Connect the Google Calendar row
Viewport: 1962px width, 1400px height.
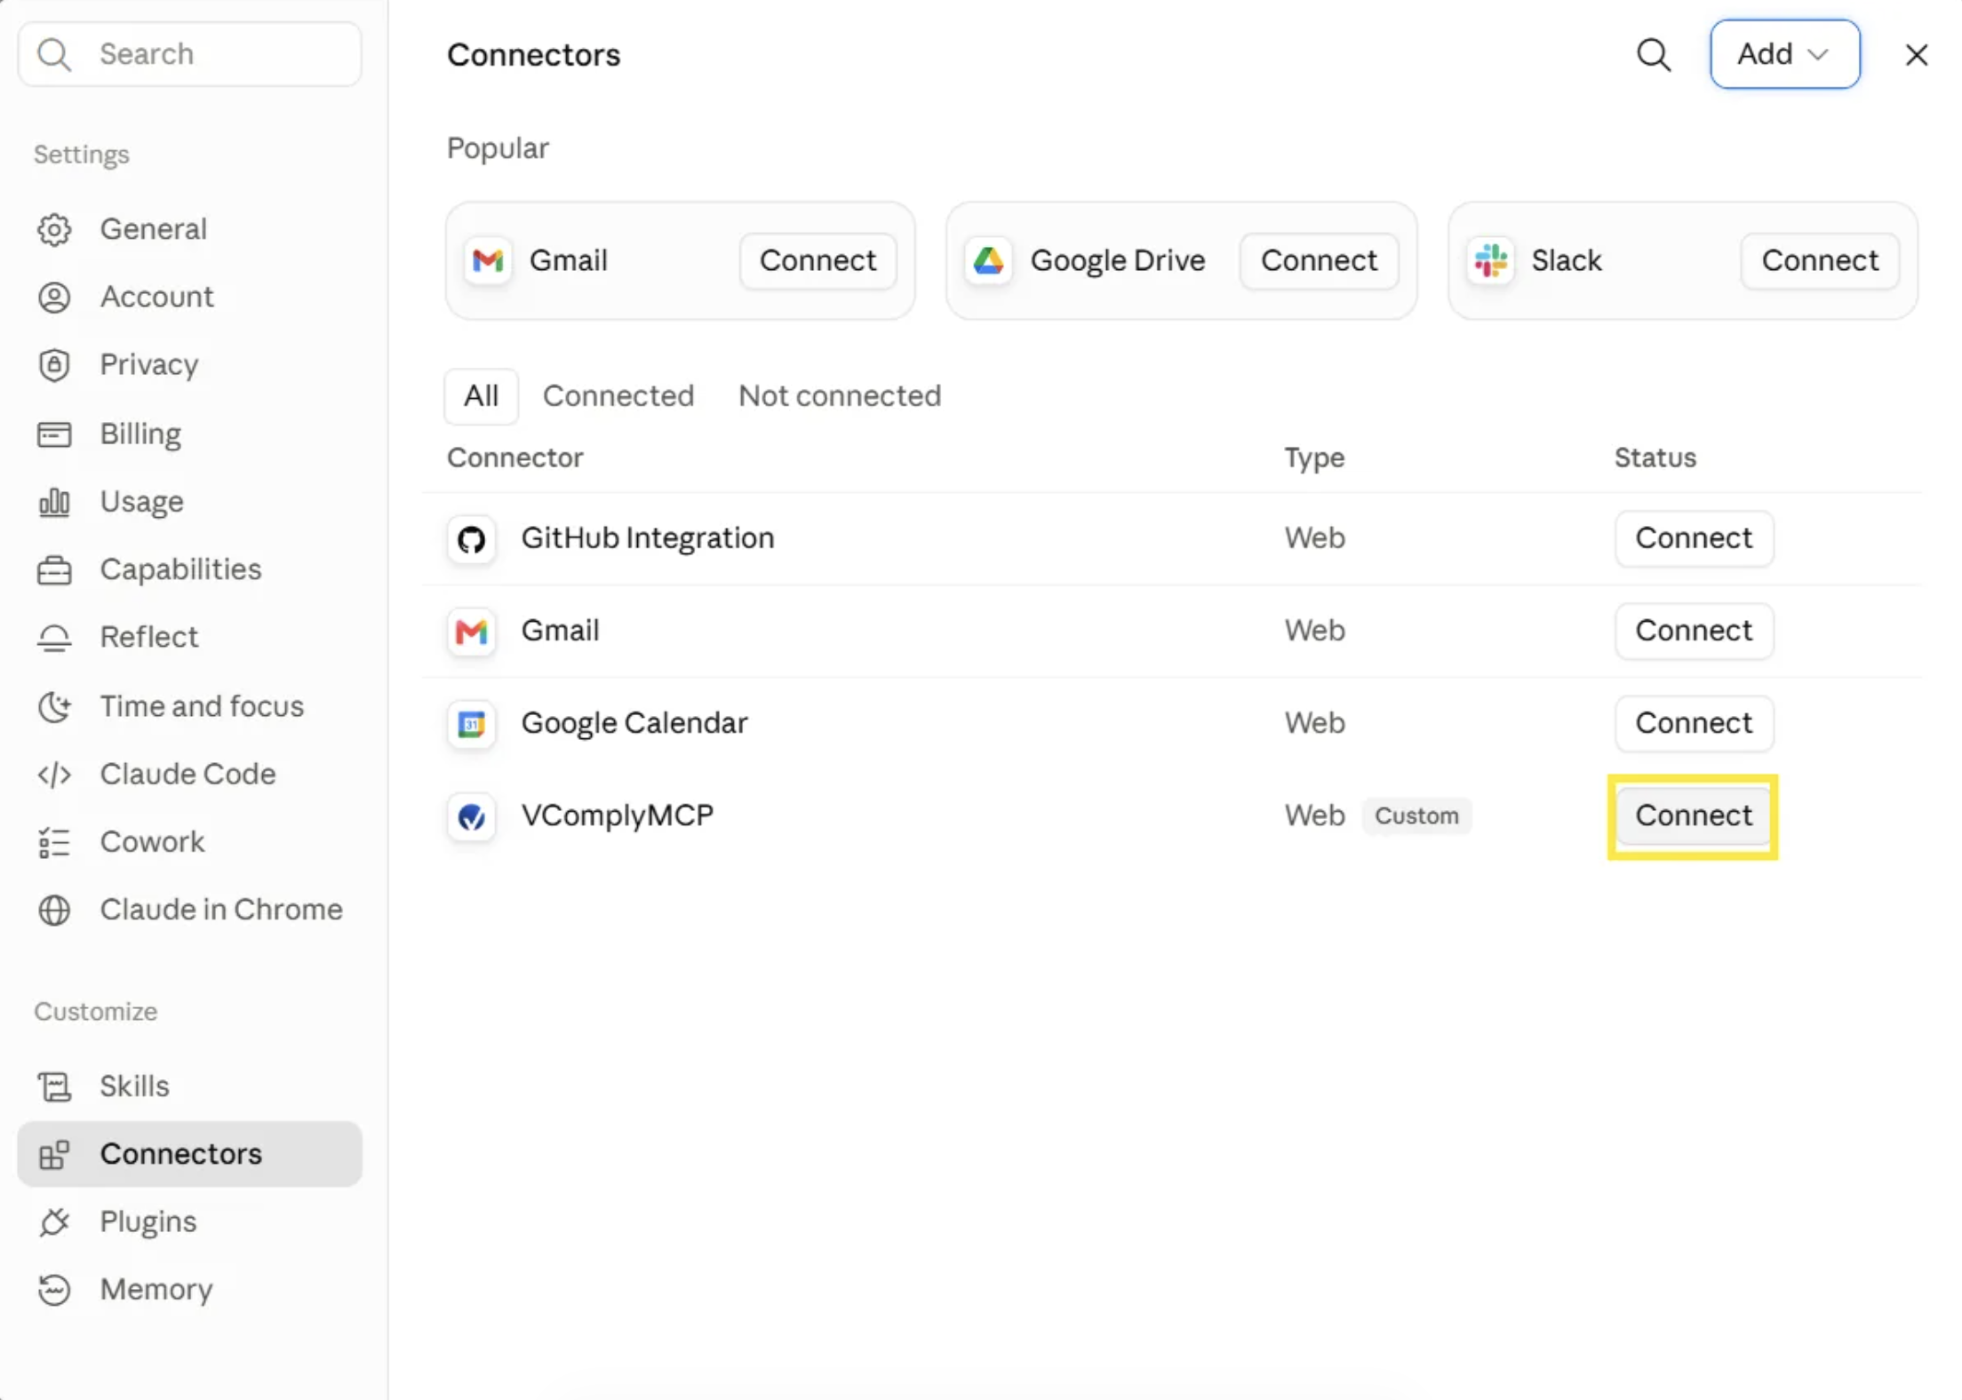[x=1694, y=723]
